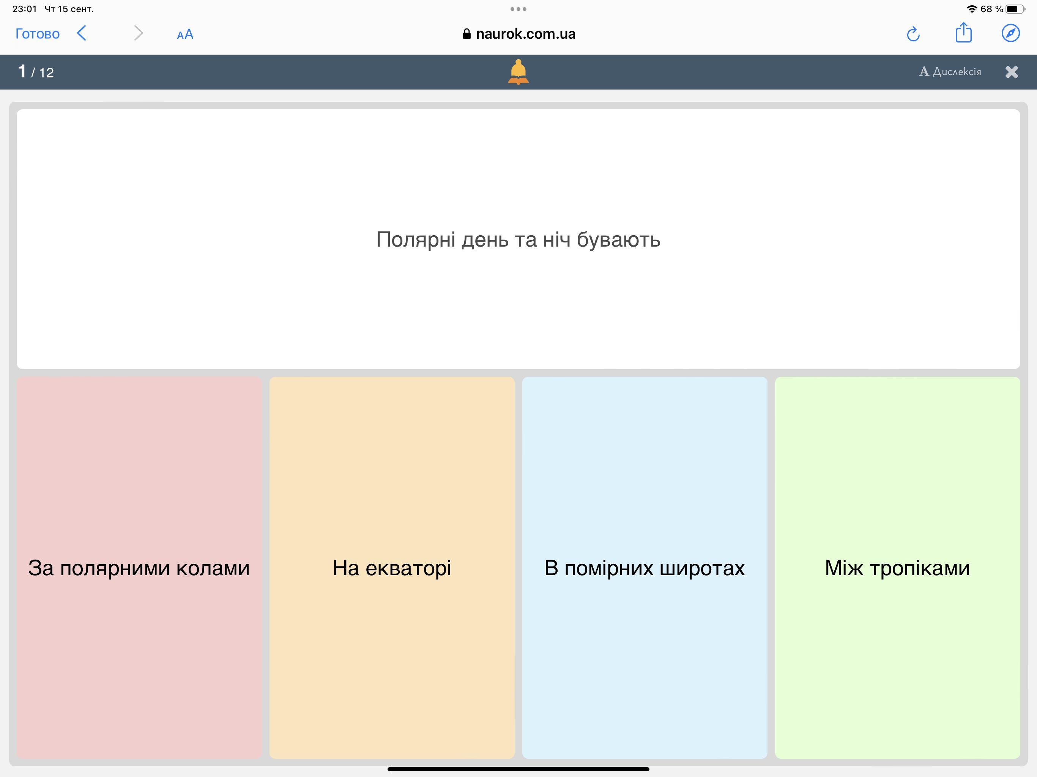Choose answer За полярними колами
Image resolution: width=1037 pixels, height=777 pixels.
(139, 568)
